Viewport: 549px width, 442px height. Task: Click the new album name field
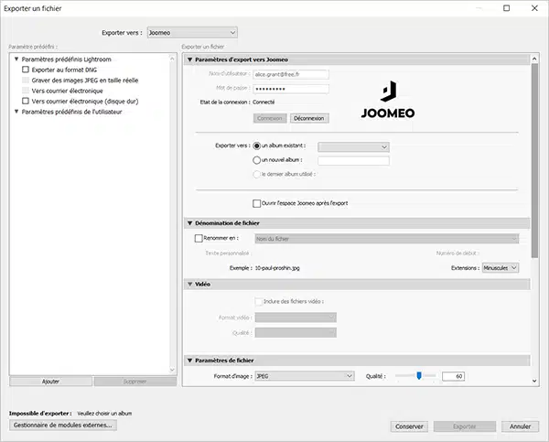[353, 161]
